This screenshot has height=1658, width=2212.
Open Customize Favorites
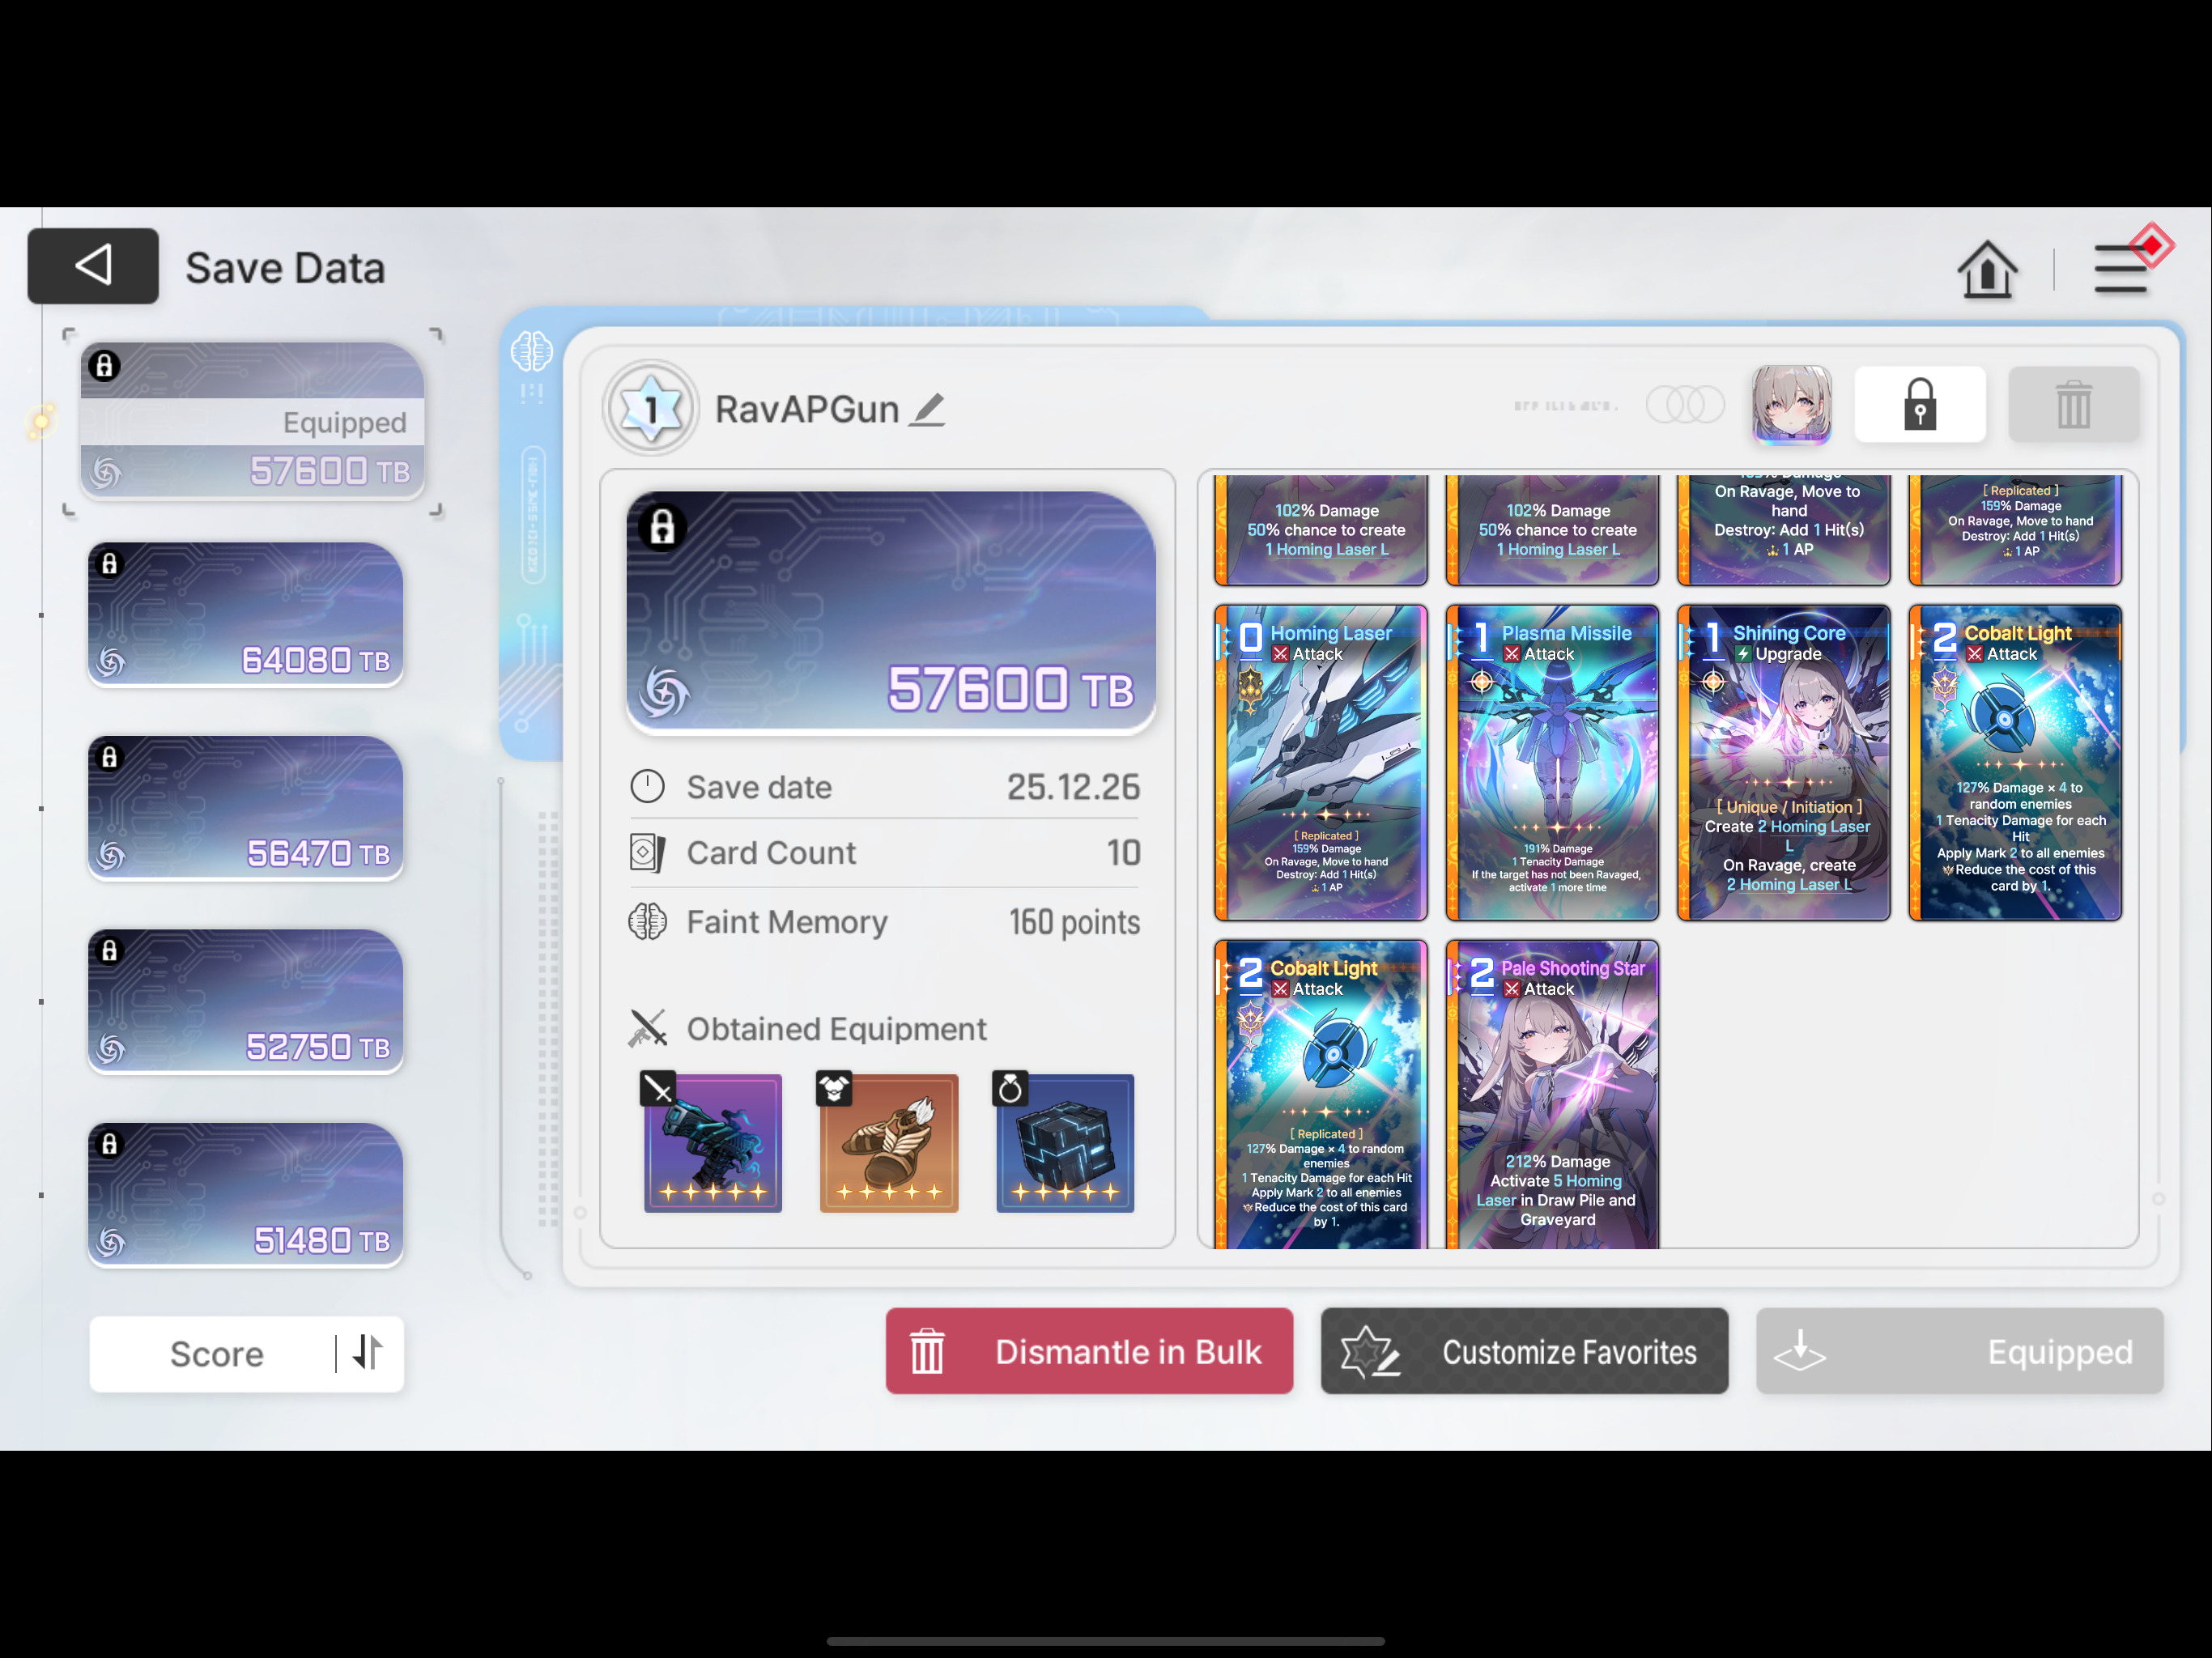(1523, 1351)
